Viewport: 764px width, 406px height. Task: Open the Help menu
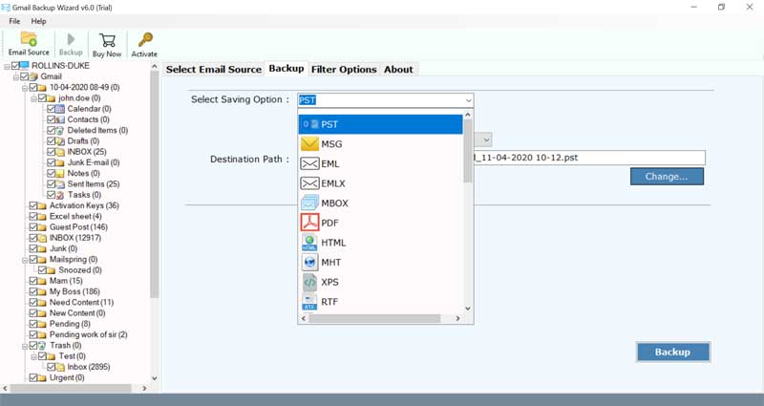(38, 21)
